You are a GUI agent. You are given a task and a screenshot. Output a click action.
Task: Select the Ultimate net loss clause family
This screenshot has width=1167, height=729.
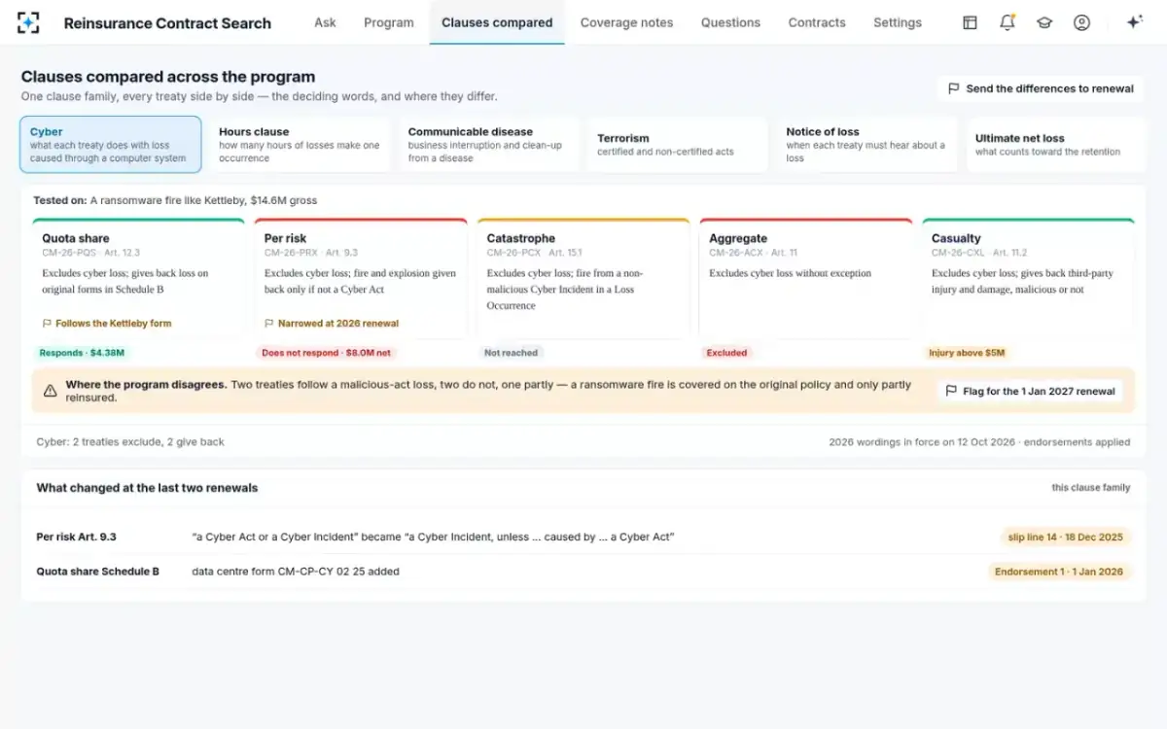click(x=1056, y=145)
